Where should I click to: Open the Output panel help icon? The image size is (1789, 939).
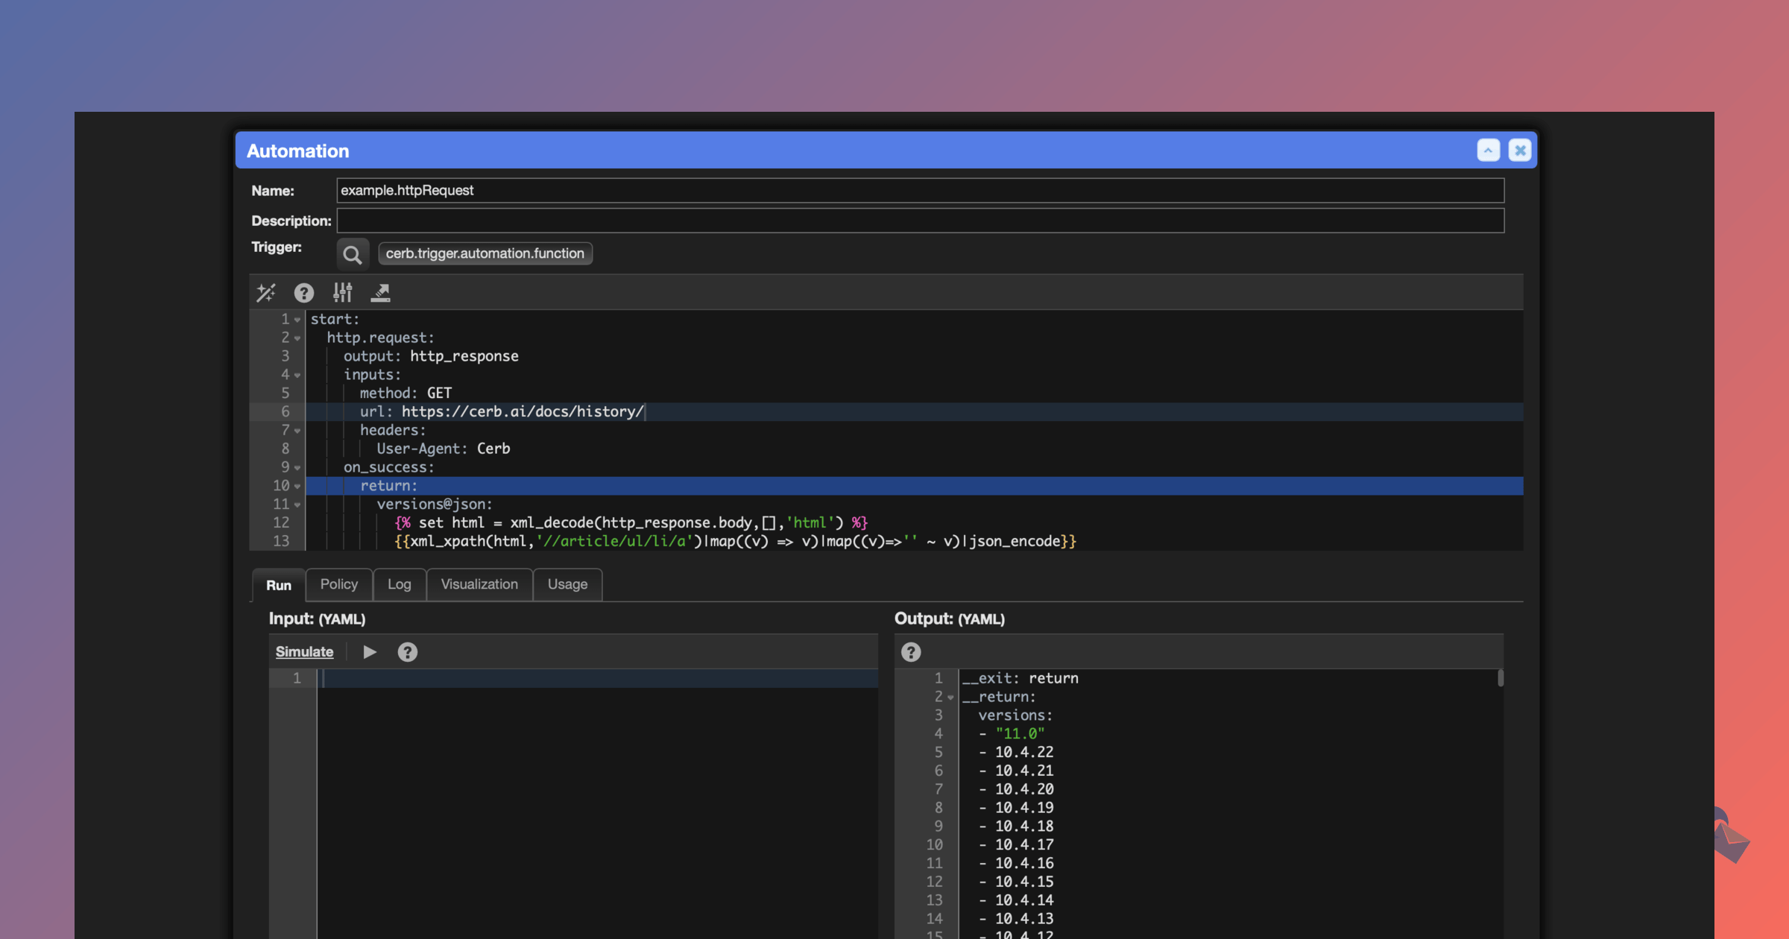tap(911, 652)
